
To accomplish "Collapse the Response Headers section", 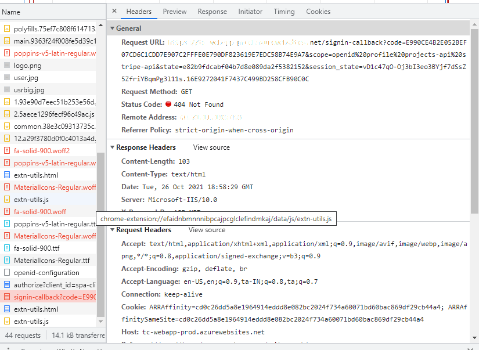I will [x=113, y=147].
